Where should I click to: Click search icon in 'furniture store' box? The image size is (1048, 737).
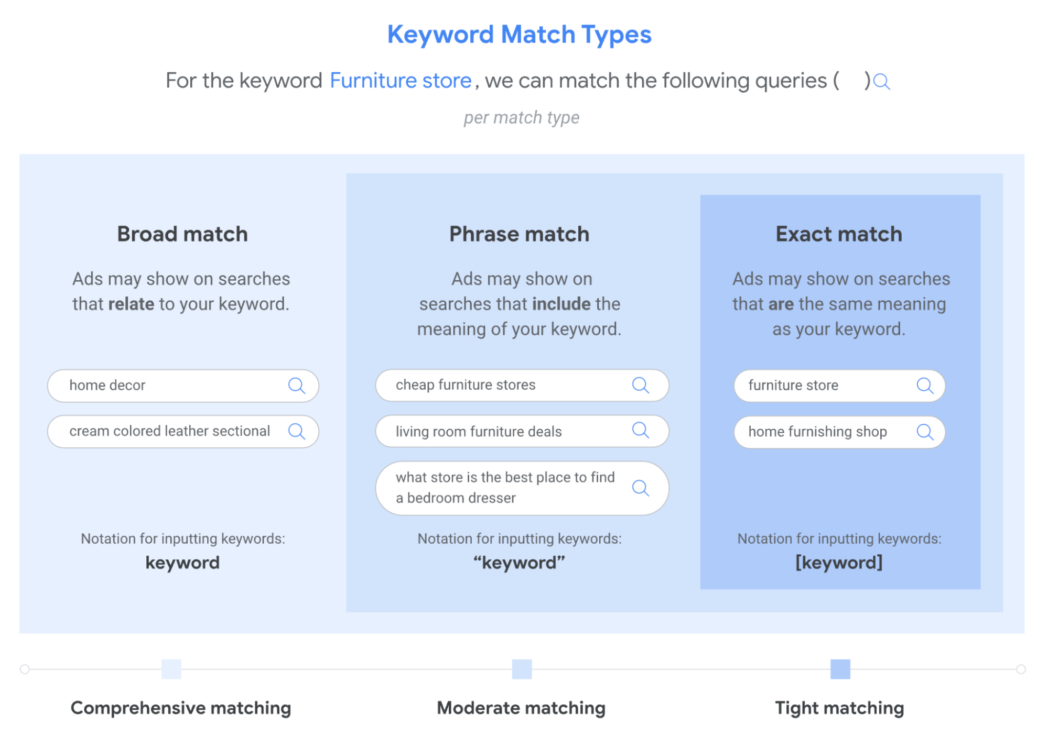(x=925, y=386)
